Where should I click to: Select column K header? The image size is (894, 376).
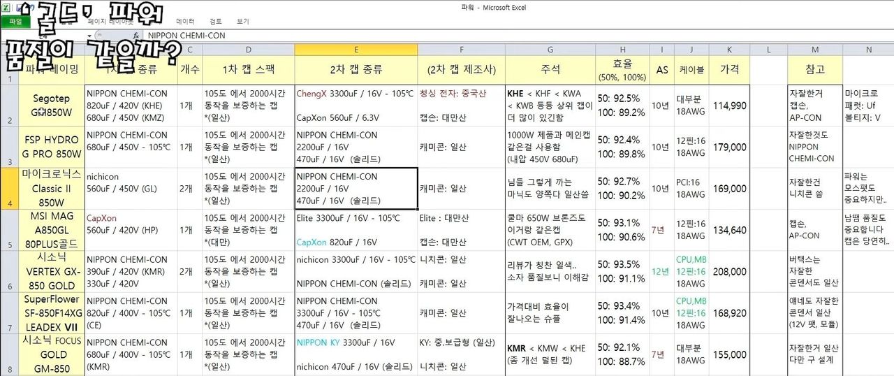729,50
